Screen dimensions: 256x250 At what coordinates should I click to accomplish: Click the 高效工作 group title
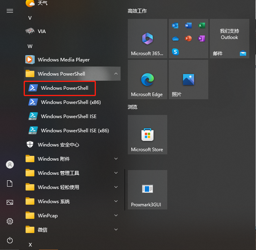point(137,11)
